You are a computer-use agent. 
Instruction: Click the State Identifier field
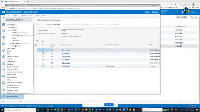(72, 31)
